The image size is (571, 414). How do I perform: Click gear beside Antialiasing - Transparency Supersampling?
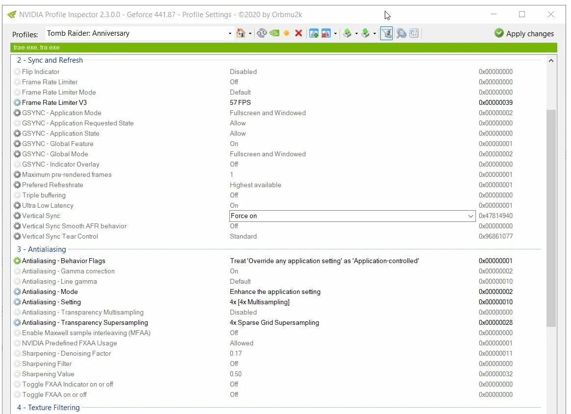[x=17, y=322]
